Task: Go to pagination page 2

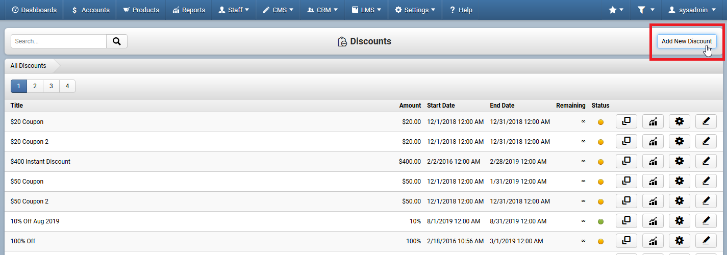Action: pyautogui.click(x=35, y=86)
